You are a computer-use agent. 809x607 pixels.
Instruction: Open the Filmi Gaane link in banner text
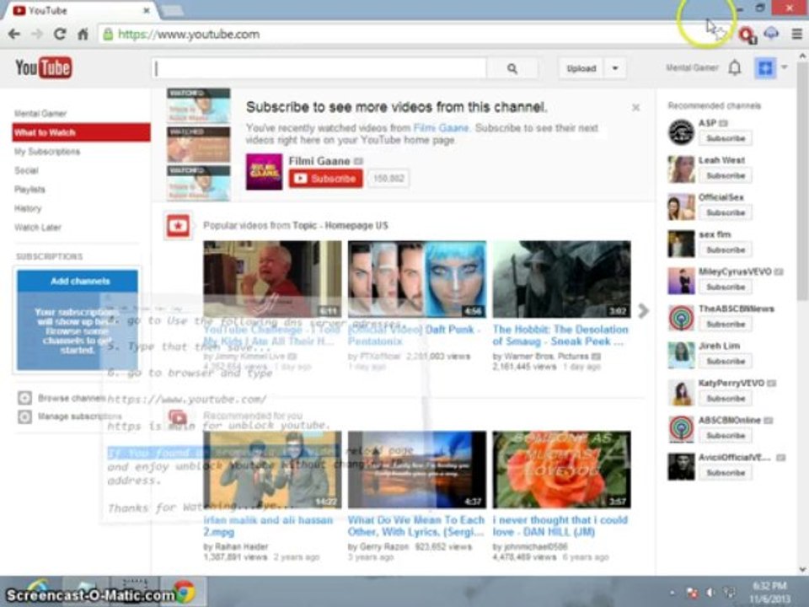tap(441, 127)
